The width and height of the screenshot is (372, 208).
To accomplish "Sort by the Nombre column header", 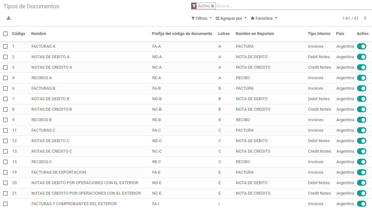I will [x=38, y=34].
